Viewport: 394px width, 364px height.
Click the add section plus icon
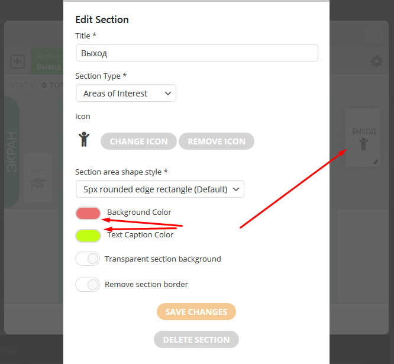coord(17,62)
